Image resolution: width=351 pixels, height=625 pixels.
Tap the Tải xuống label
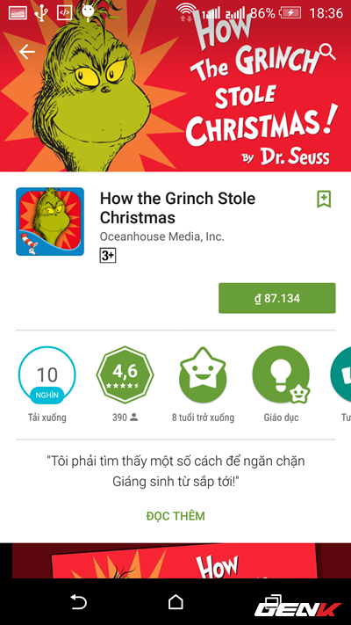pyautogui.click(x=47, y=418)
